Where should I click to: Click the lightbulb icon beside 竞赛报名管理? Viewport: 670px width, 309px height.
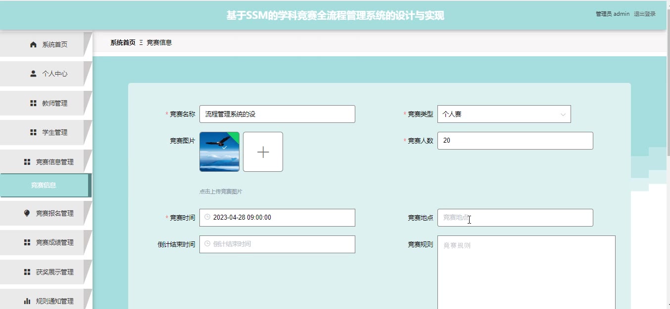pos(27,213)
